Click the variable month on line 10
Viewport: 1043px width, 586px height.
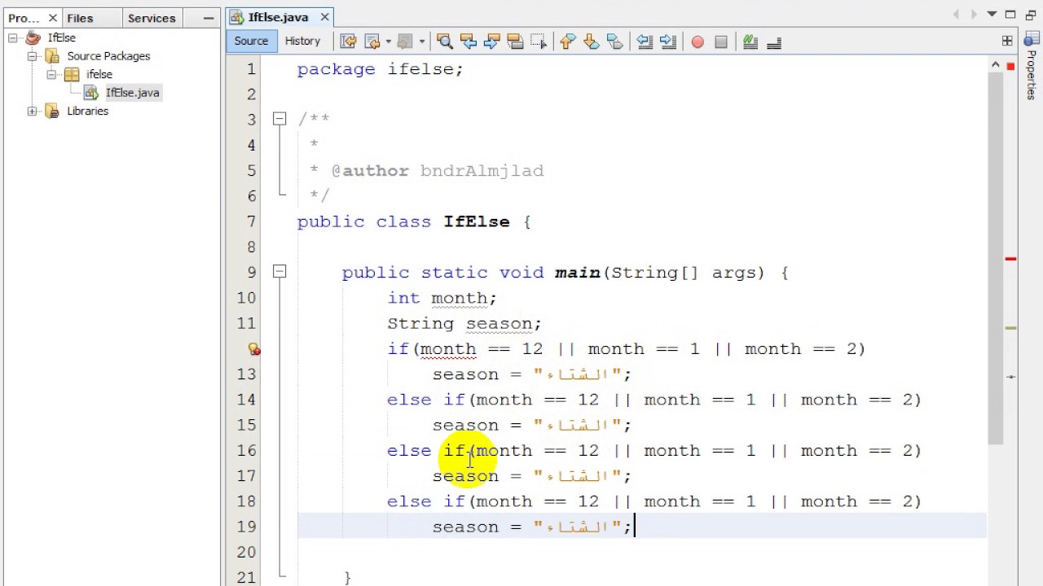point(459,298)
